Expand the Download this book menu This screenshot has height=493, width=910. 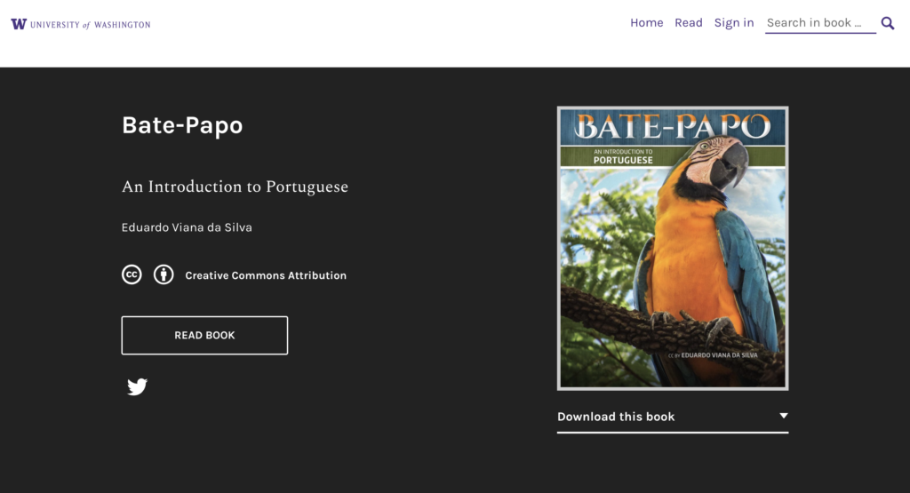pos(616,417)
